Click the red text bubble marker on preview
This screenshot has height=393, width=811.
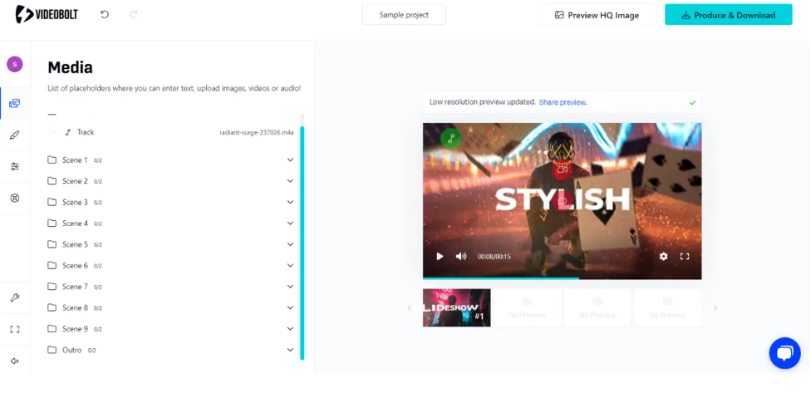(x=563, y=200)
